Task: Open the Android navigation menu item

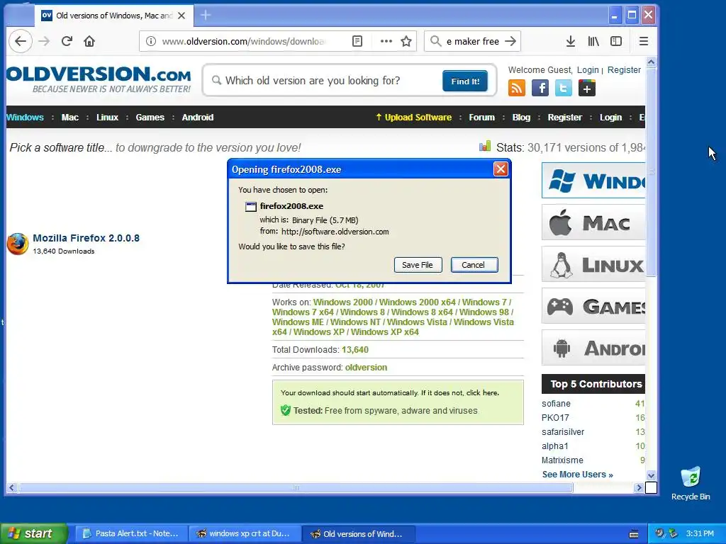Action: tap(198, 117)
